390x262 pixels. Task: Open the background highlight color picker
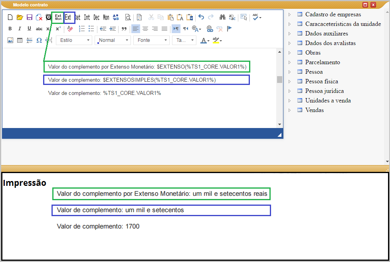tap(217, 40)
